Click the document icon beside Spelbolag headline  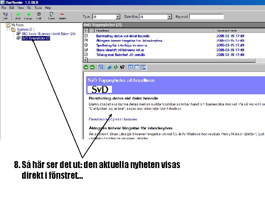coord(86,45)
